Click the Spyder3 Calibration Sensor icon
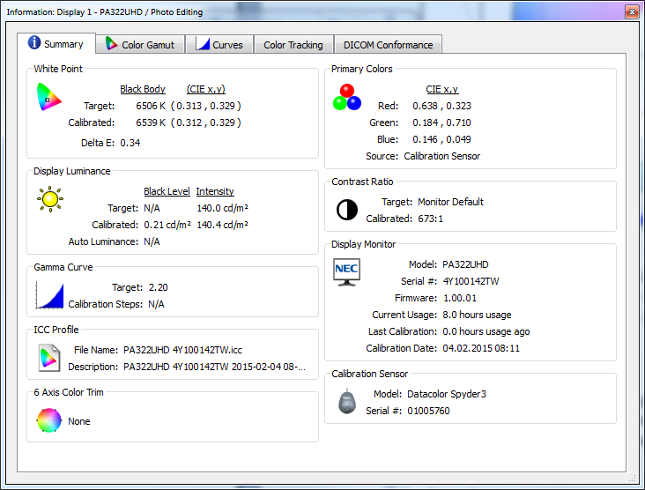This screenshot has width=645, height=490. coord(347,402)
